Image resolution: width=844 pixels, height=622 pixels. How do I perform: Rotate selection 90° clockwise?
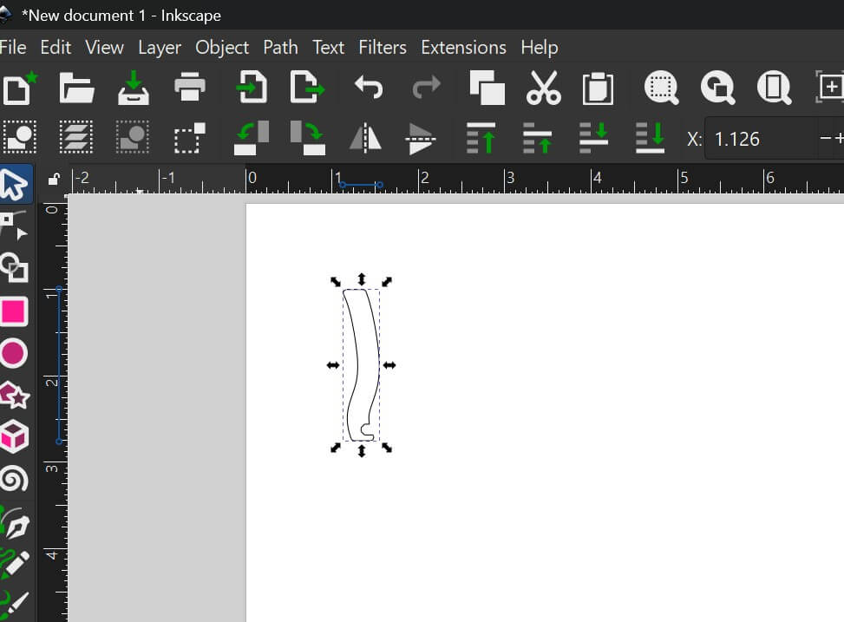[x=308, y=138]
